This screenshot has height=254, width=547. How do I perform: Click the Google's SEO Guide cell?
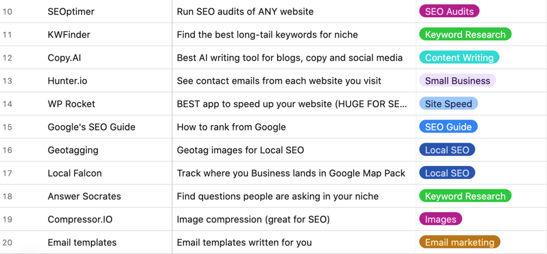[x=91, y=127]
